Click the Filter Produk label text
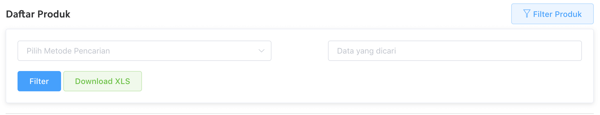The height and width of the screenshot is (115, 600). pos(557,14)
